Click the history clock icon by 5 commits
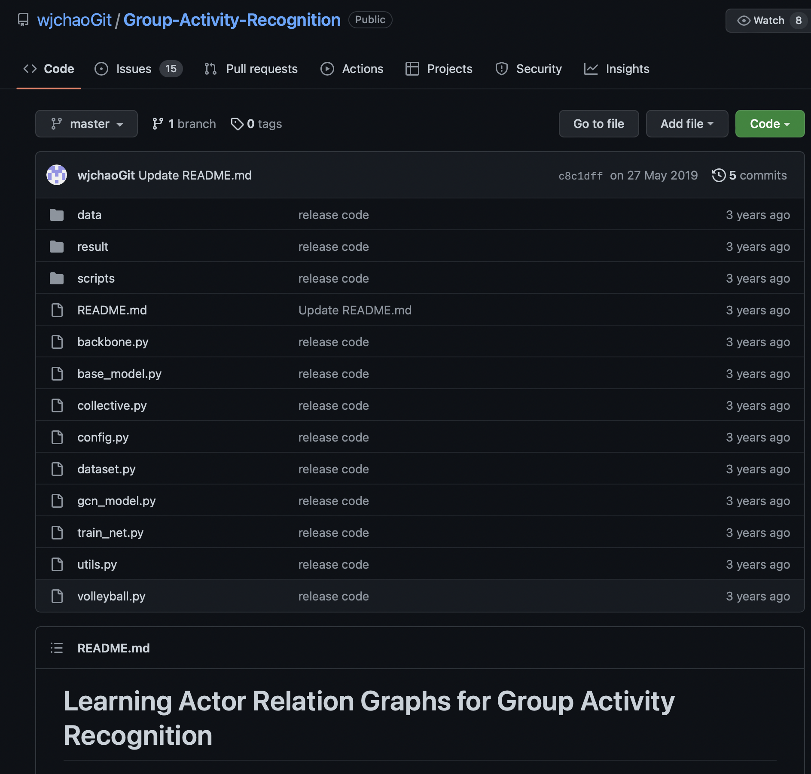 pos(718,175)
